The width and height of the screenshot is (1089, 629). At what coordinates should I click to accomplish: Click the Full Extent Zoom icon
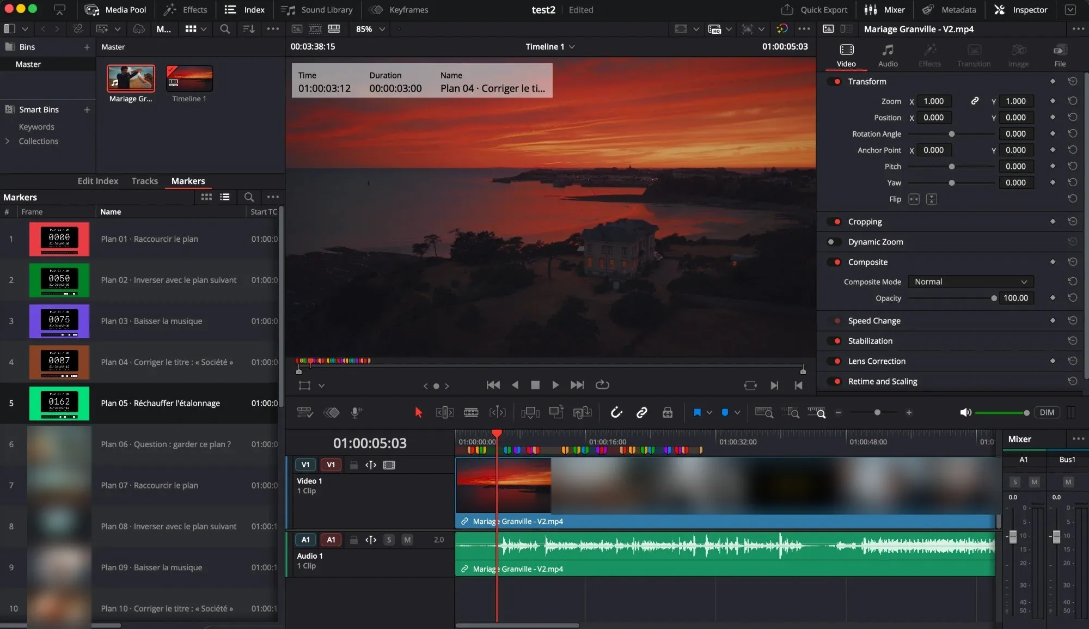coord(764,412)
